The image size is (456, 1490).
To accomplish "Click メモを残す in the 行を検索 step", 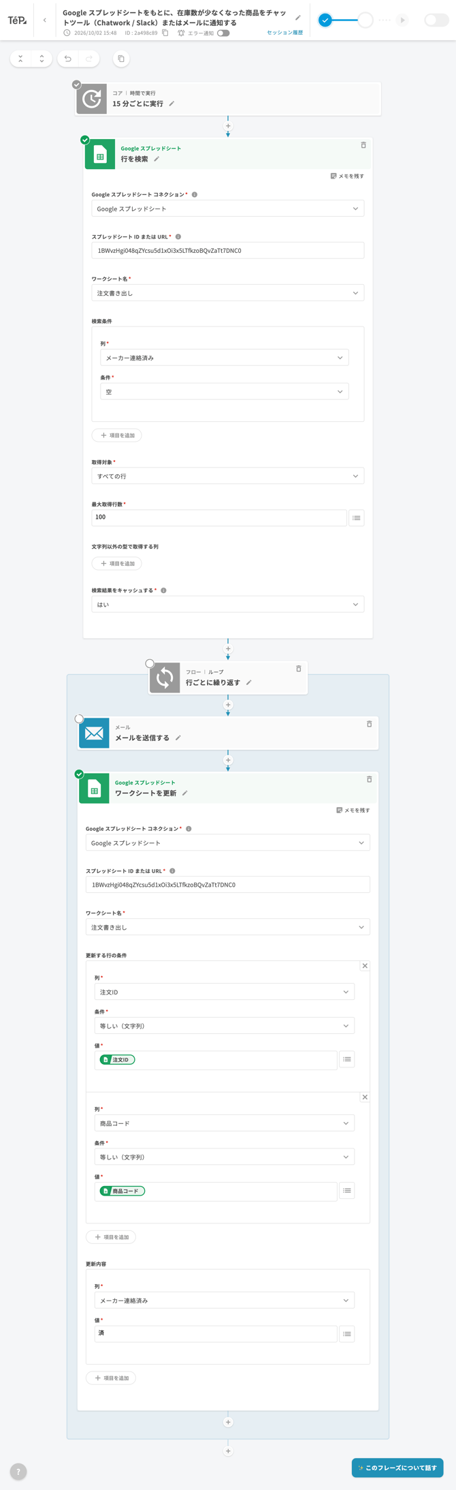I will [347, 177].
